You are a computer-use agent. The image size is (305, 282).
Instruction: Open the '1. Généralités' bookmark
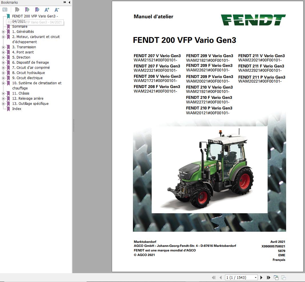23,31
